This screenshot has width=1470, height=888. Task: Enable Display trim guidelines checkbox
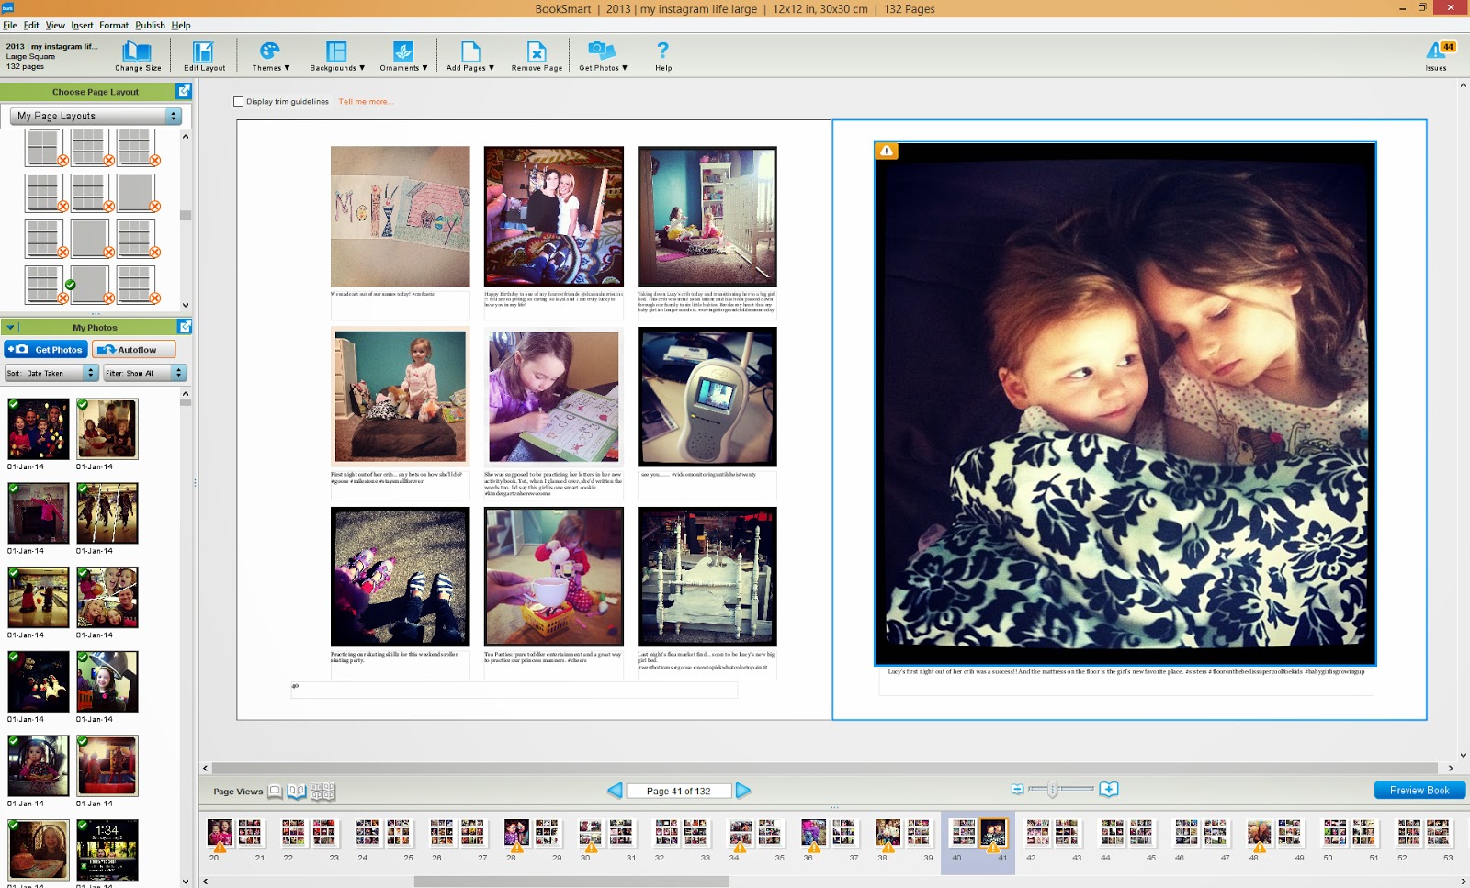coord(239,102)
